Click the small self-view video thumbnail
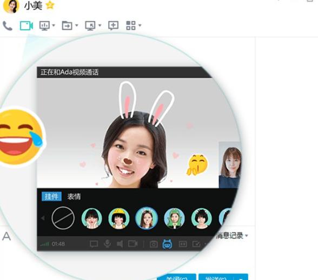Viewport: 318px width, 280px height. pyautogui.click(x=230, y=165)
